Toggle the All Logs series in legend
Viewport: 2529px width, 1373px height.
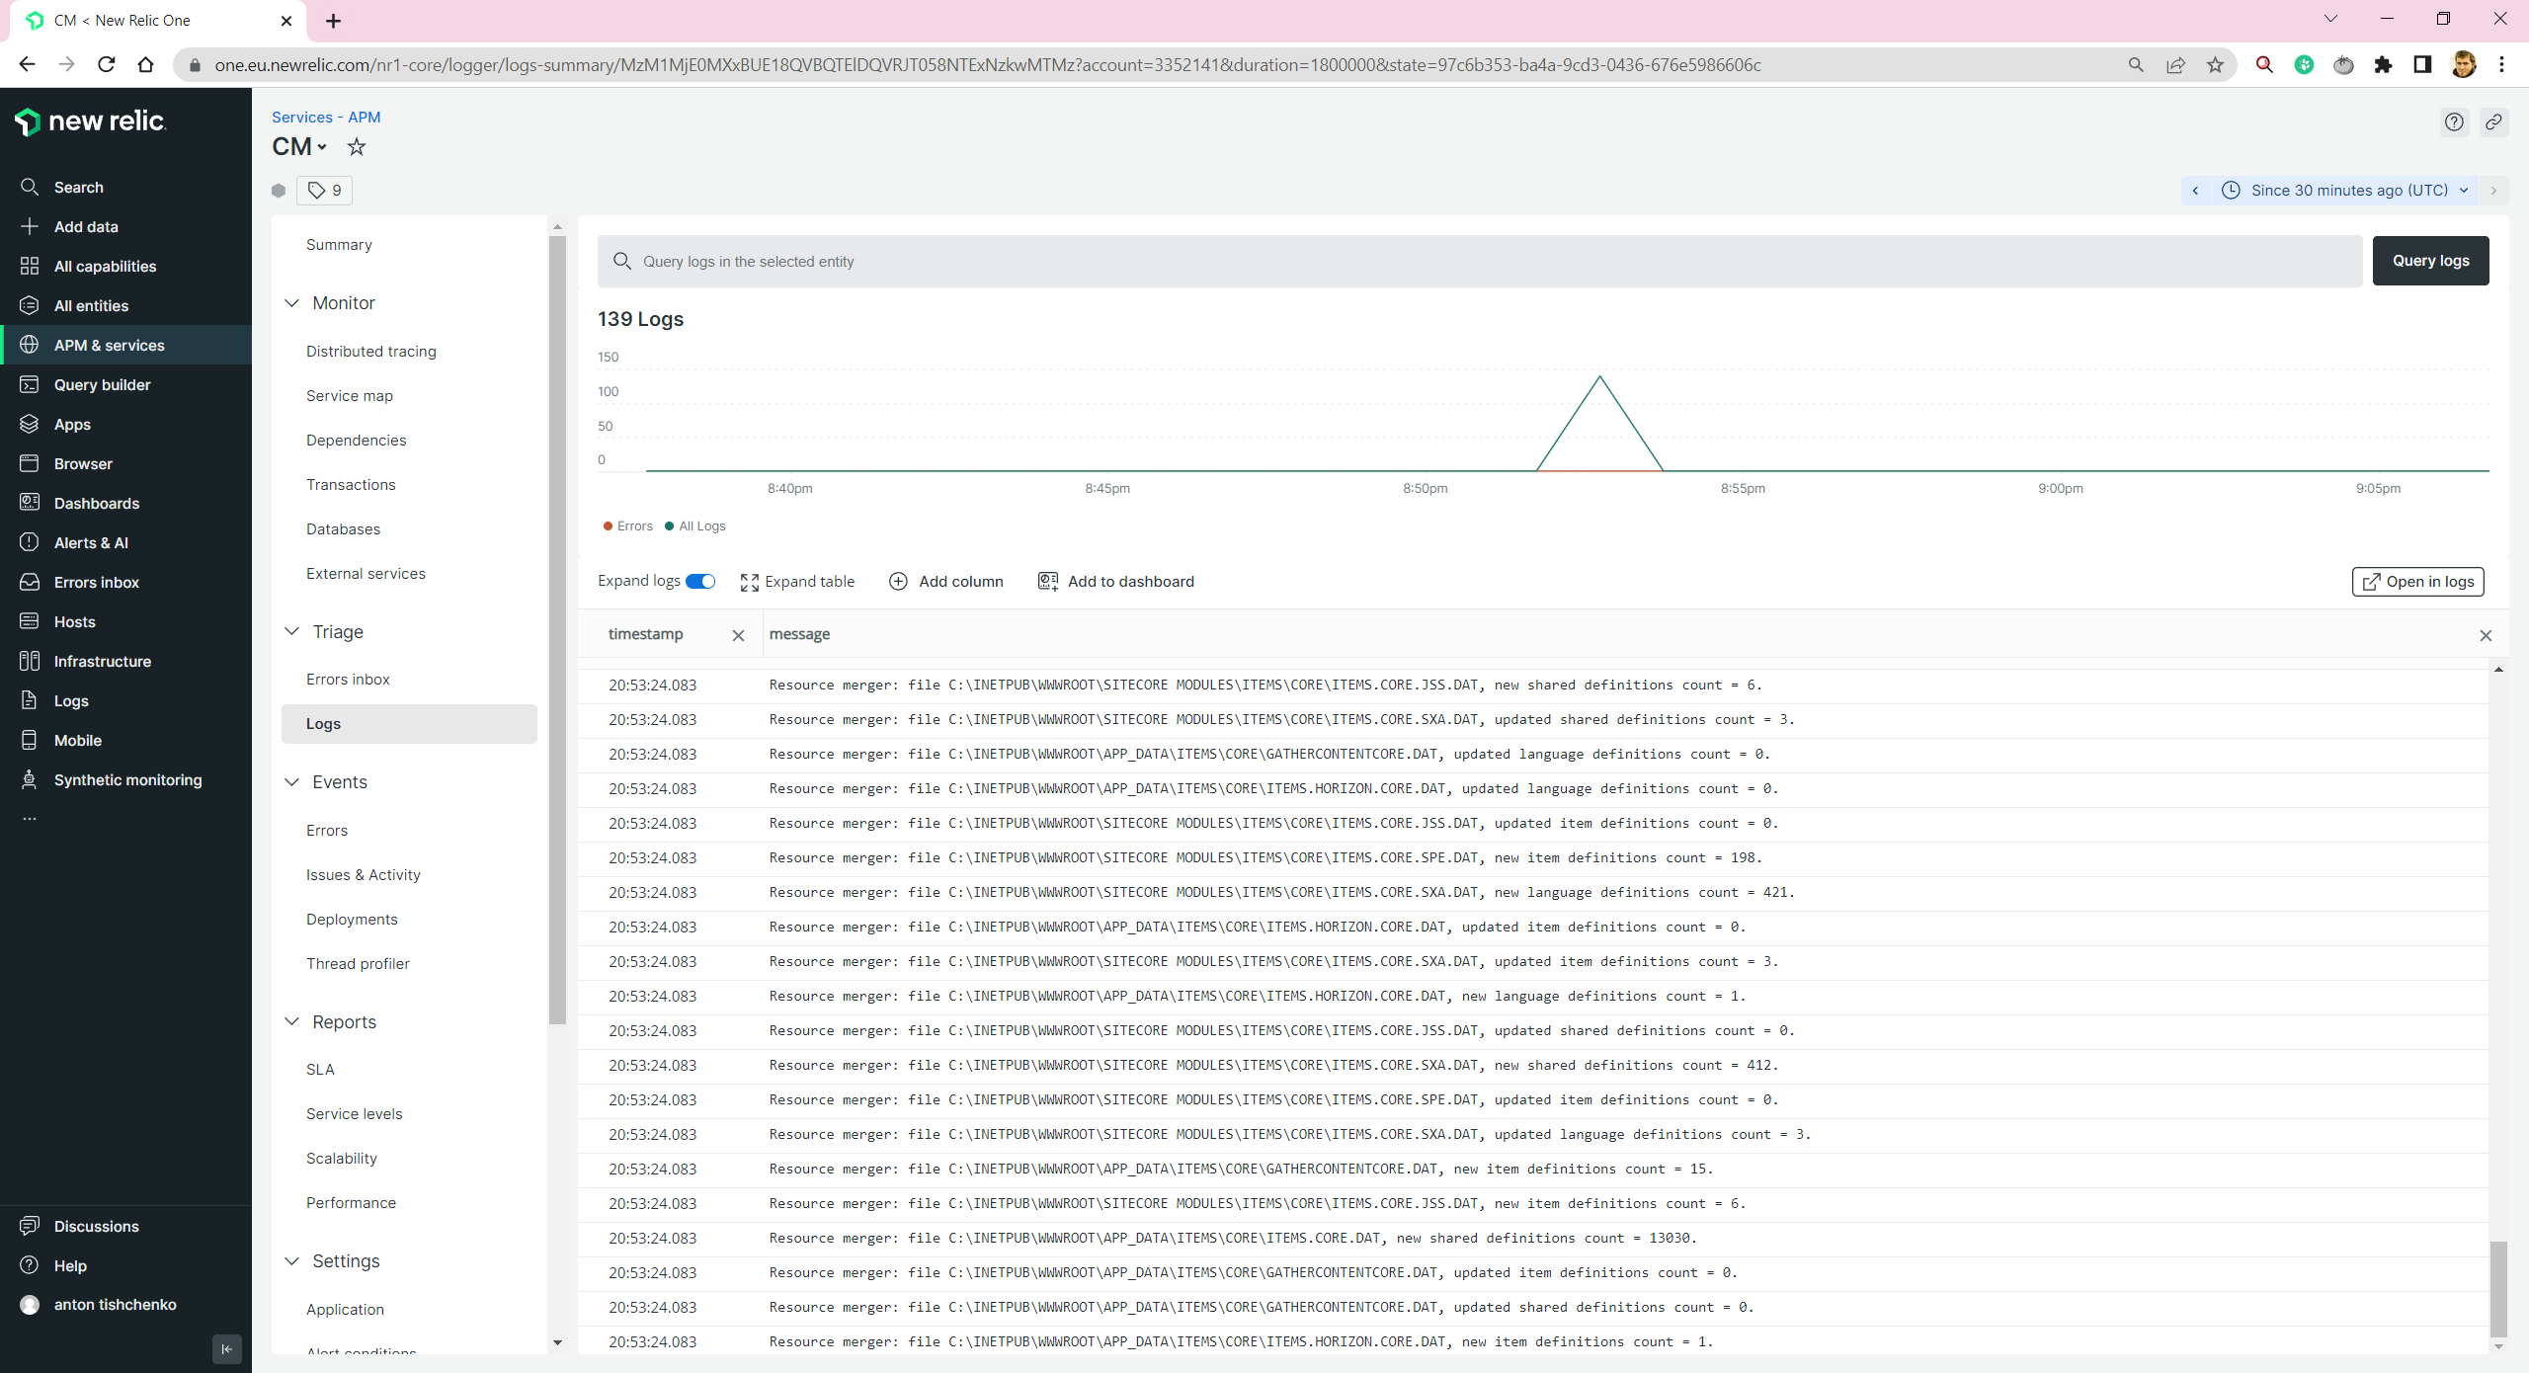[695, 525]
